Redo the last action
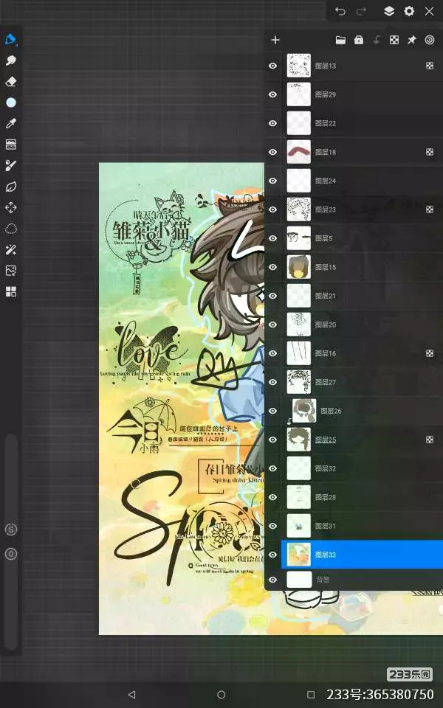Image resolution: width=443 pixels, height=708 pixels. 361,11
